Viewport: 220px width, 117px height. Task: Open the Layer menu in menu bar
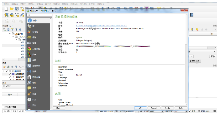[31, 4]
